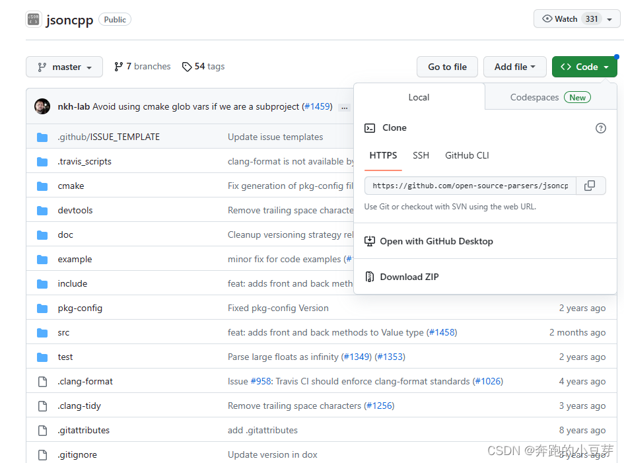Open the master branch dropdown
Viewport: 624px width, 463px height.
tap(64, 66)
